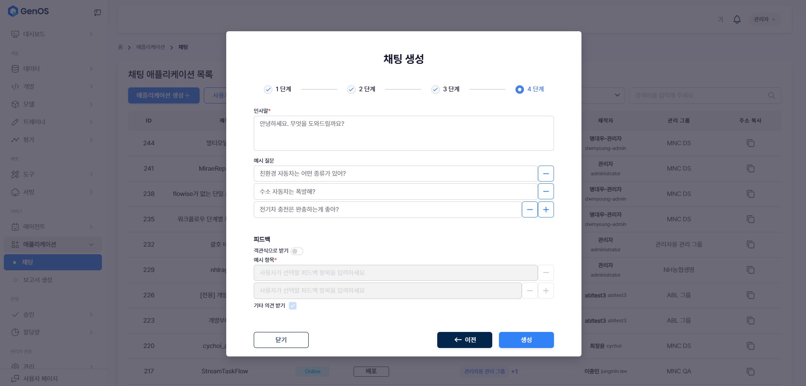Viewport: 806px width, 386px height.
Task: Click the search magnifier icon
Action: point(771,95)
